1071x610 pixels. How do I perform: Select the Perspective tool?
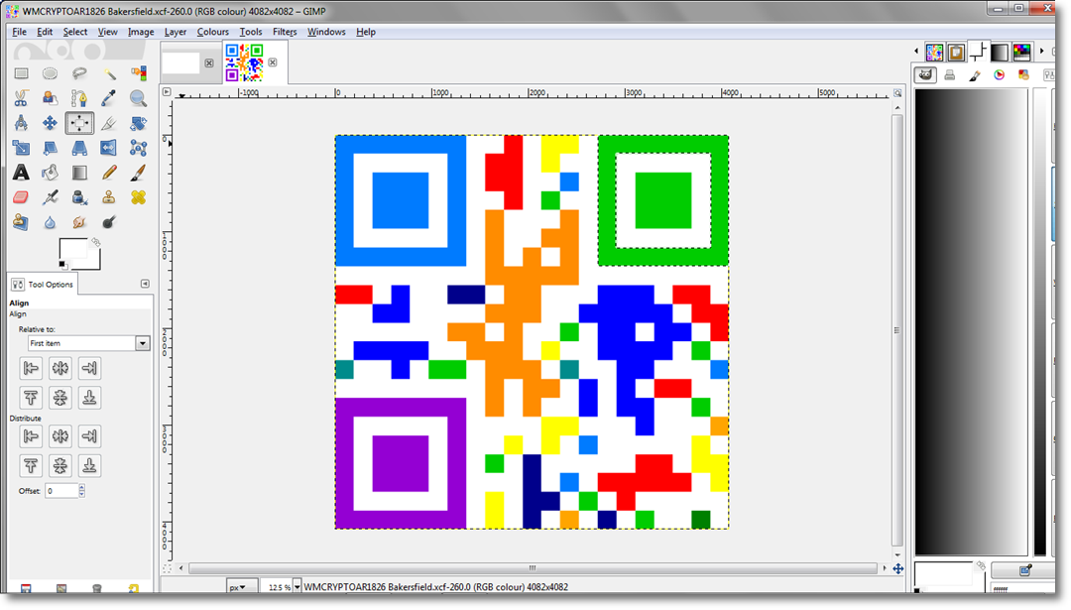[x=79, y=148]
